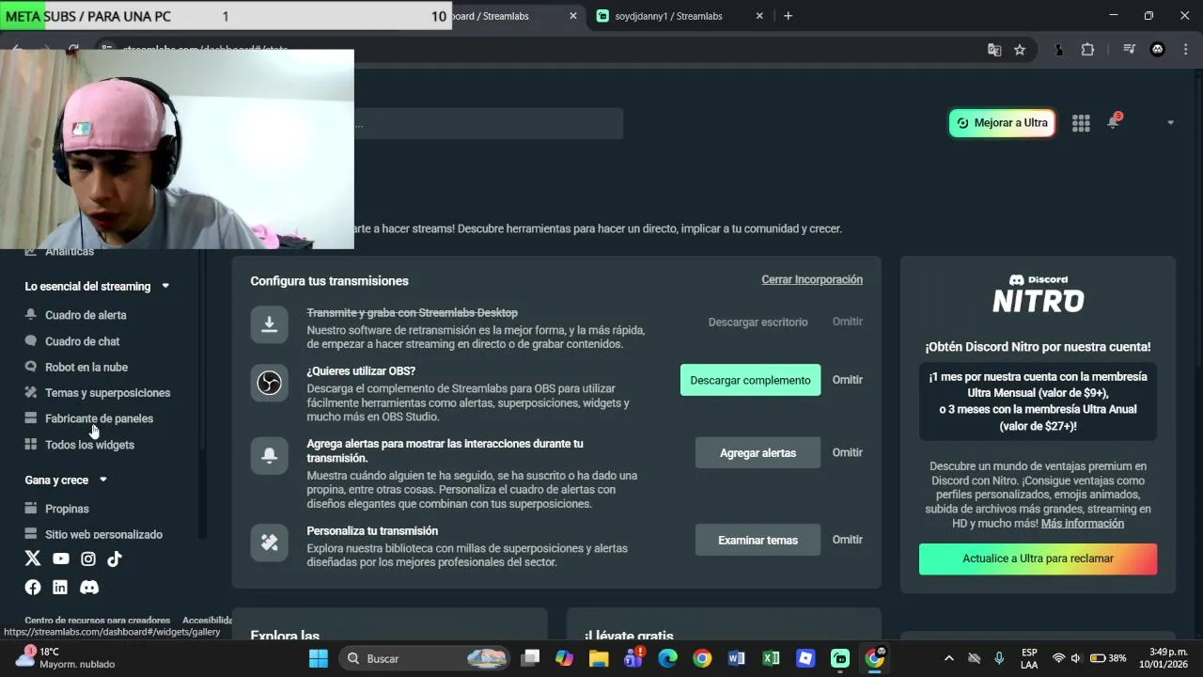Open the YouTube social icon
1203x677 pixels.
pos(60,559)
